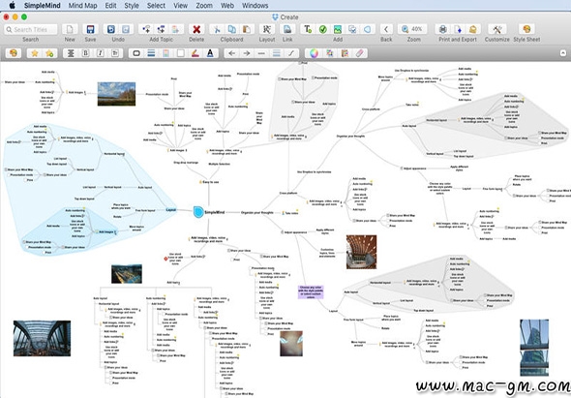Screen dimensions: 571x398
Task: Open the Style menu
Action: pos(132,6)
